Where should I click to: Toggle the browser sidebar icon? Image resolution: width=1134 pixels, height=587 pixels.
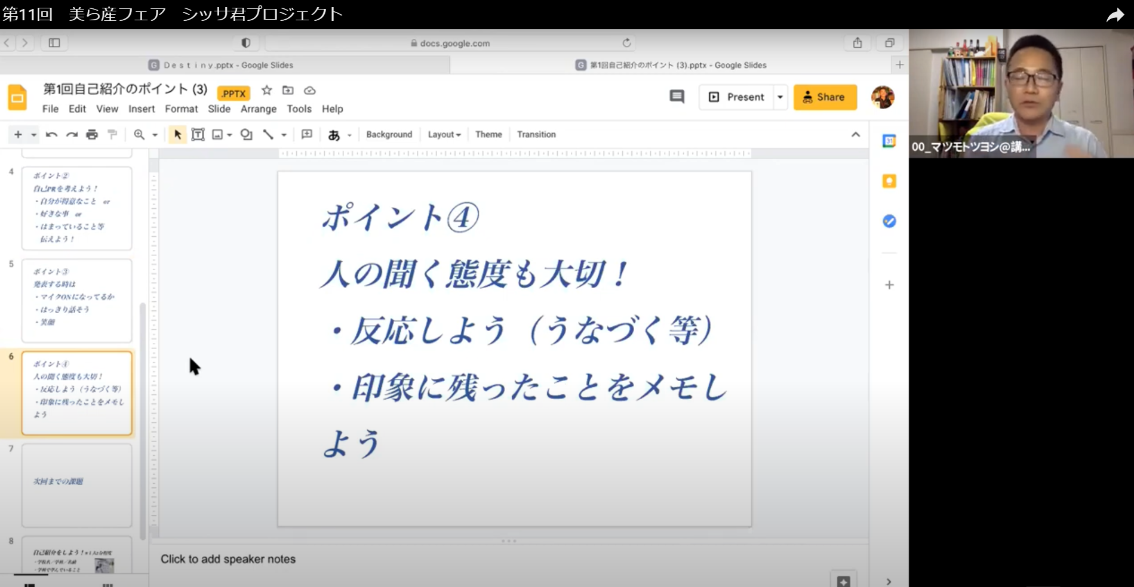click(x=54, y=43)
